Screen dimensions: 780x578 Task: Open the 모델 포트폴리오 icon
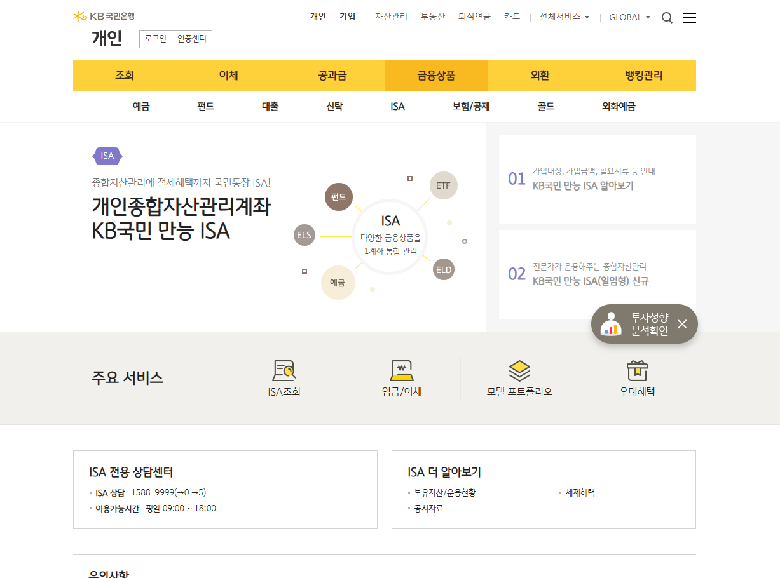(519, 371)
